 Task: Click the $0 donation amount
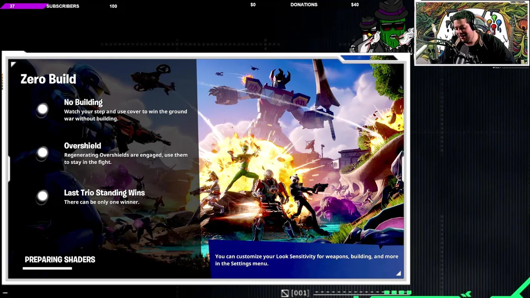pyautogui.click(x=253, y=5)
